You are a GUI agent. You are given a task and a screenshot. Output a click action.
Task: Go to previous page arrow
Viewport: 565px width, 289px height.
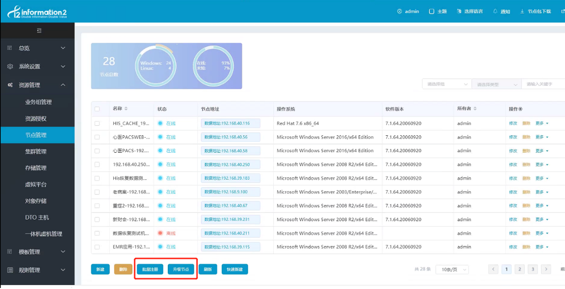pos(493,269)
